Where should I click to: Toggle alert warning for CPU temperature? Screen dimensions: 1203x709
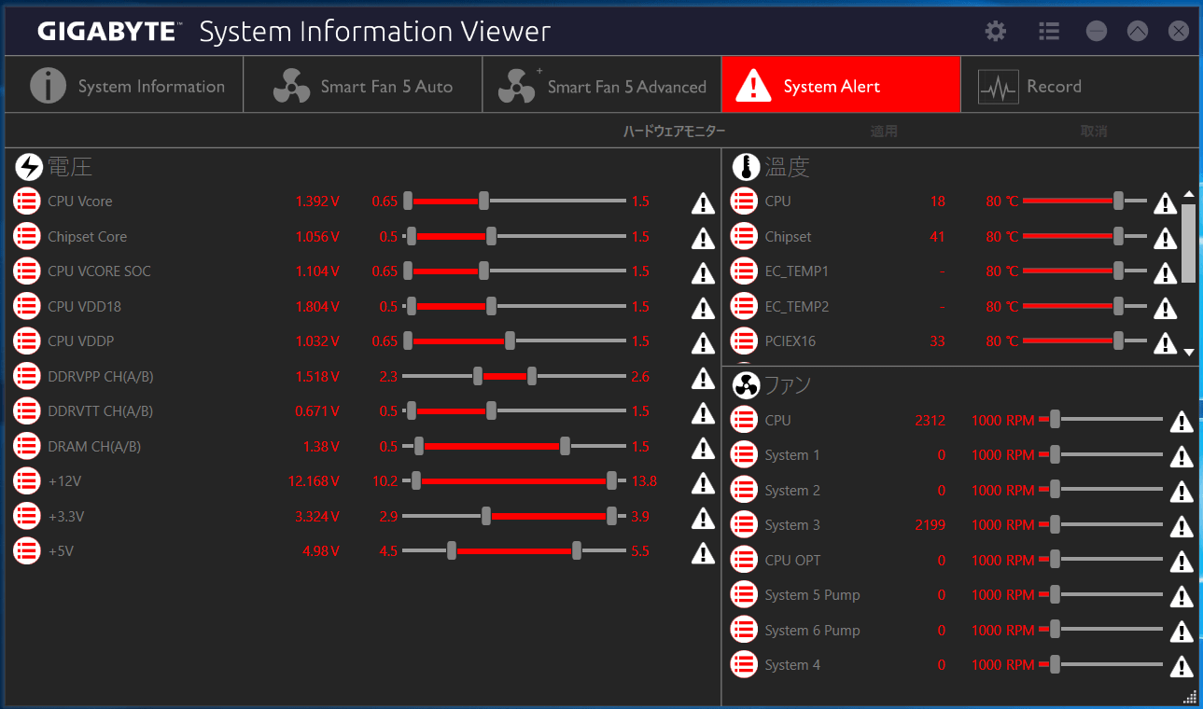tap(1165, 202)
